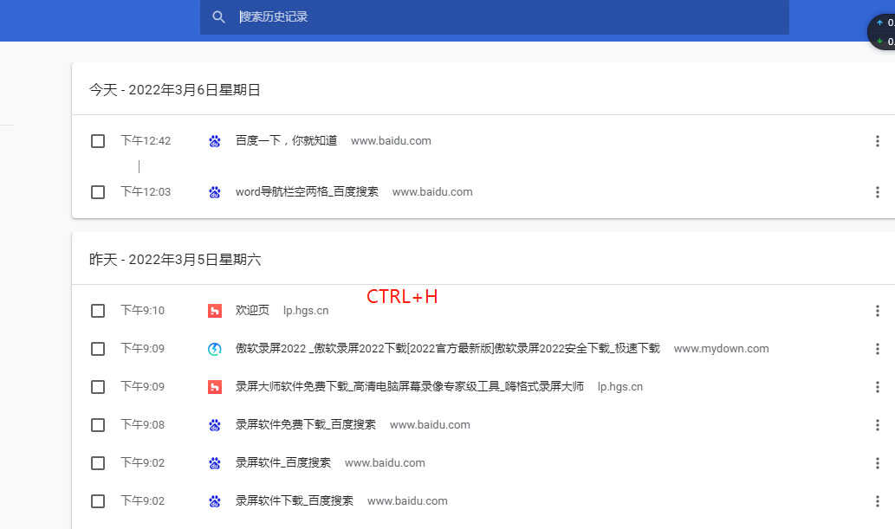Click the search magnifier icon
Image resolution: width=895 pixels, height=529 pixels.
pos(218,17)
